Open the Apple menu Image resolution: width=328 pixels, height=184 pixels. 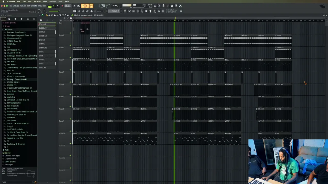pyautogui.click(x=3, y=2)
